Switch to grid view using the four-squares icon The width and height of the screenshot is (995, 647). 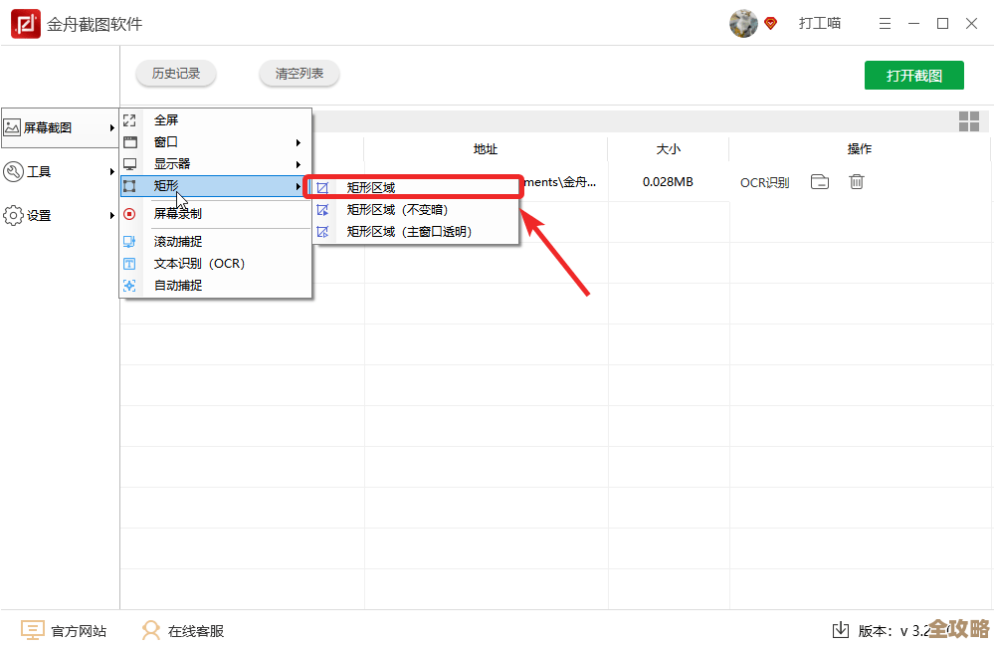969,121
